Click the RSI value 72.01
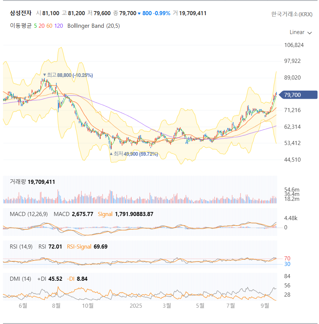This screenshot has height=324, width=319. pos(55,246)
